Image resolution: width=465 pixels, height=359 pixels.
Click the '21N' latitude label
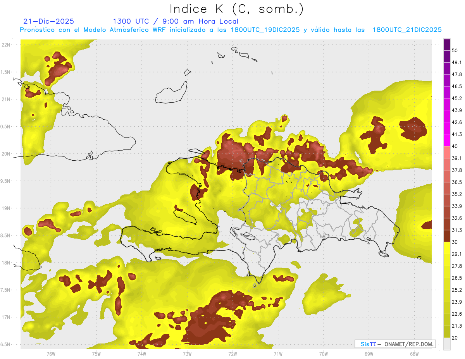(x=6, y=99)
